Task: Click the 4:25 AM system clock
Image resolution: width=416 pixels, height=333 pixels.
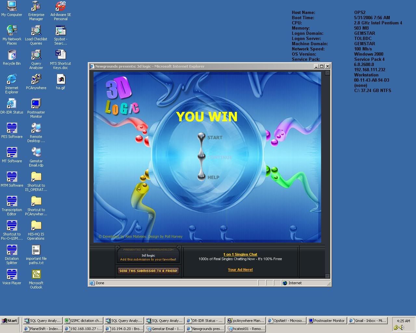Action: [403, 321]
